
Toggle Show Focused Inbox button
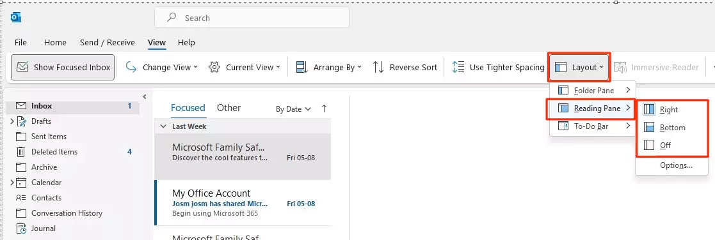63,67
